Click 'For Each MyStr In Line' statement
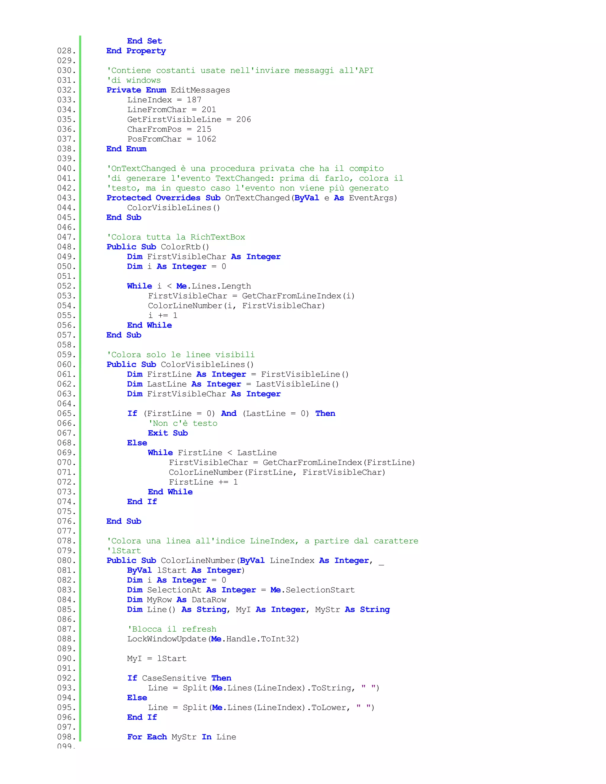This screenshot has height=784, width=606. coord(182,737)
